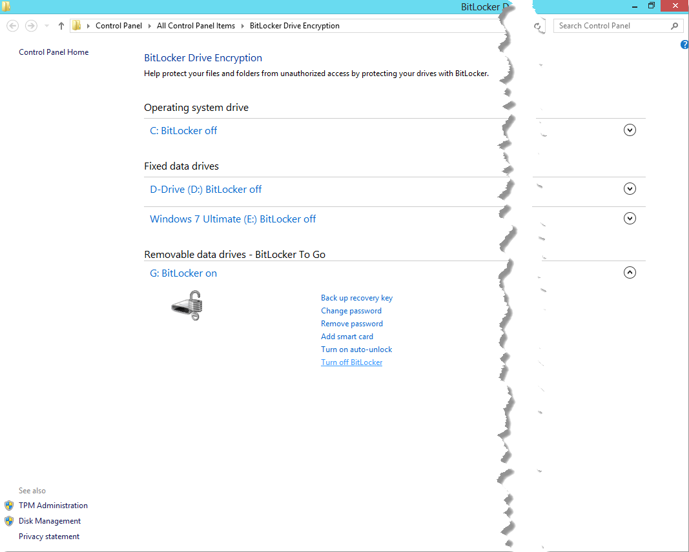The width and height of the screenshot is (689, 552).
Task: Click the BitLocker Drive Encryption page heading
Action: (x=203, y=58)
